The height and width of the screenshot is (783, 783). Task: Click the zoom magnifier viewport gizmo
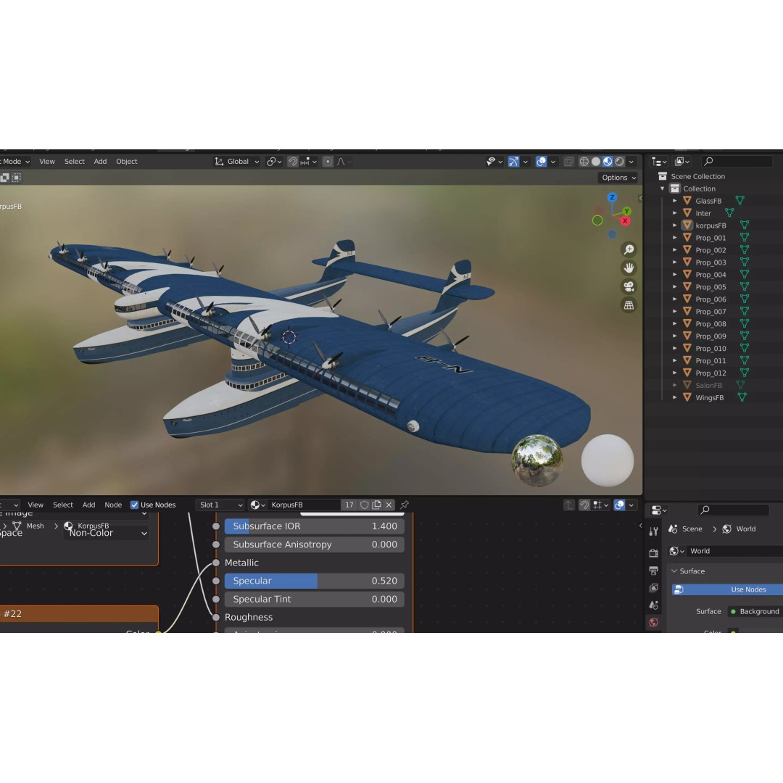(629, 249)
